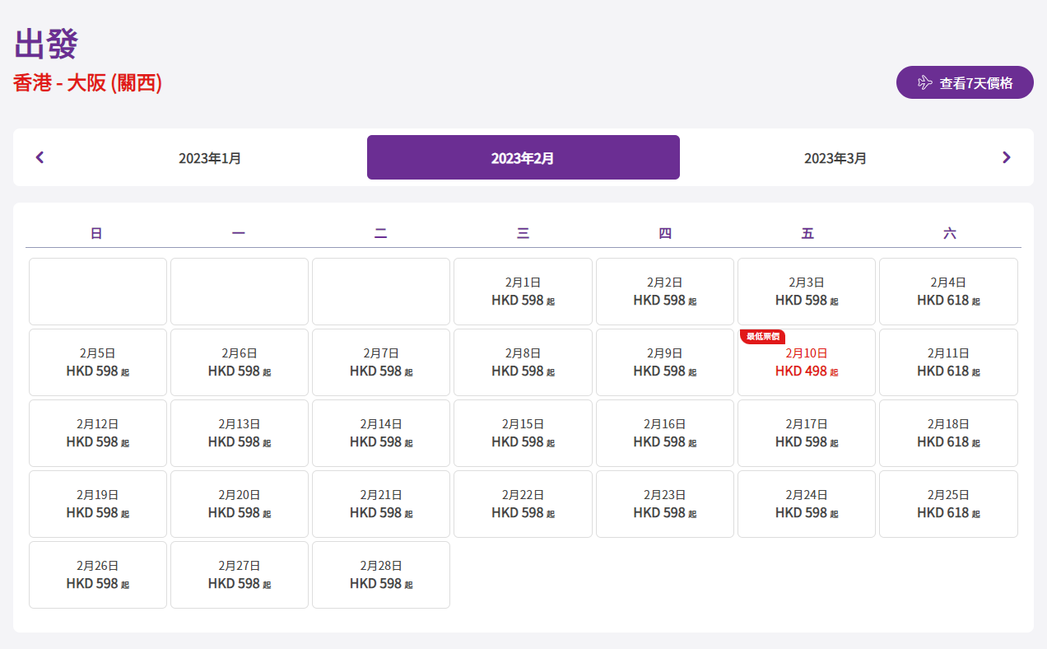Switch to the 2023年3月 tab
This screenshot has height=649, width=1047.
point(835,157)
